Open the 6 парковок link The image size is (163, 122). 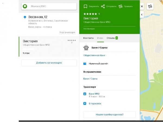point(95,104)
